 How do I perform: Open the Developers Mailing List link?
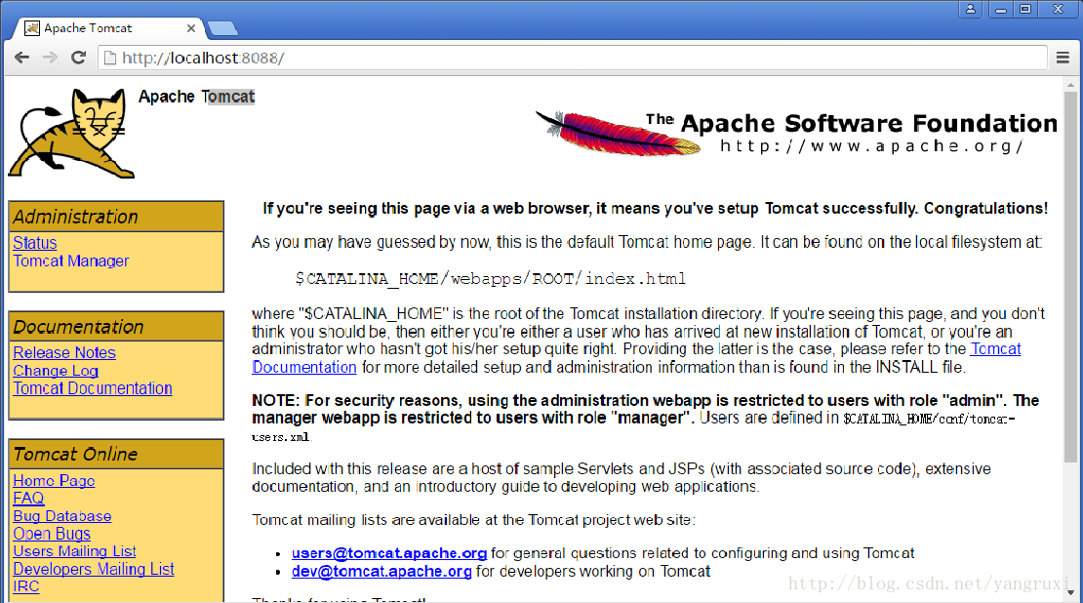click(94, 569)
